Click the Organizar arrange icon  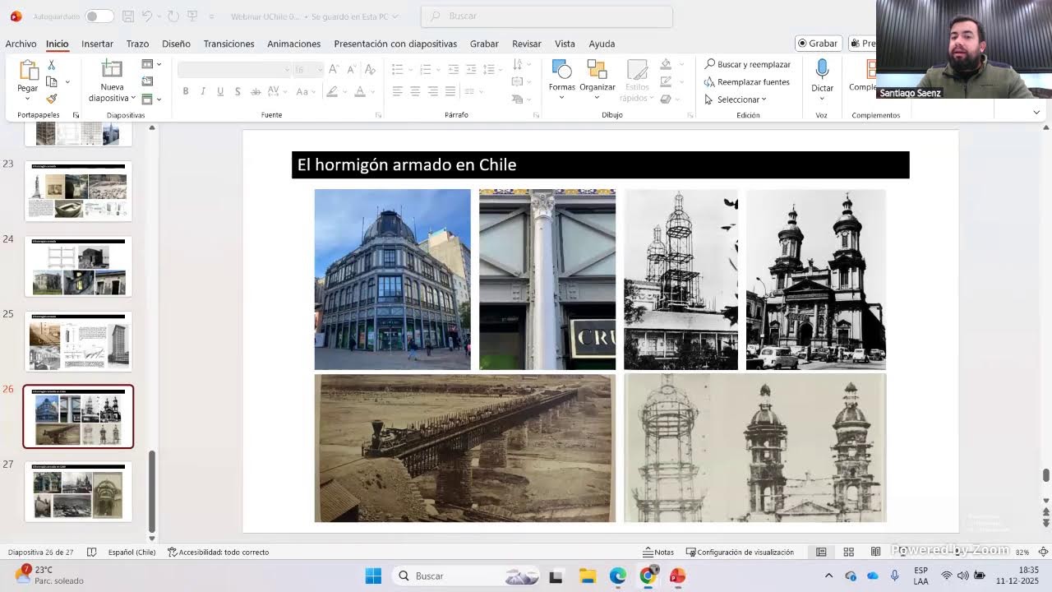click(x=598, y=69)
